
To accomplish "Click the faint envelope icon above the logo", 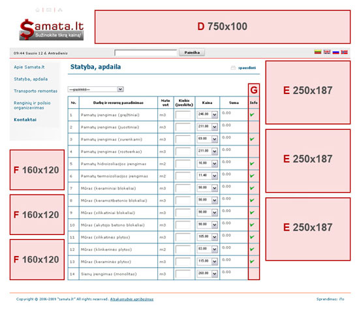I will pyautogui.click(x=48, y=10).
